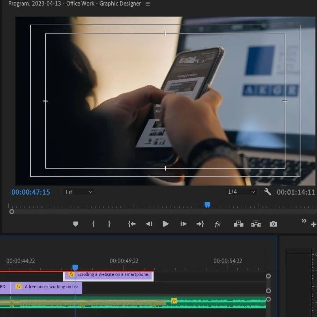Click the timeline playhead handle

[75, 268]
